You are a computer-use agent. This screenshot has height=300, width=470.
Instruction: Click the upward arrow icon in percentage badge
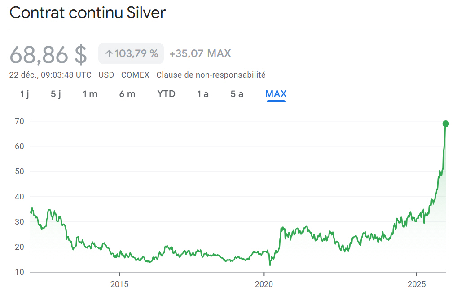pos(109,54)
